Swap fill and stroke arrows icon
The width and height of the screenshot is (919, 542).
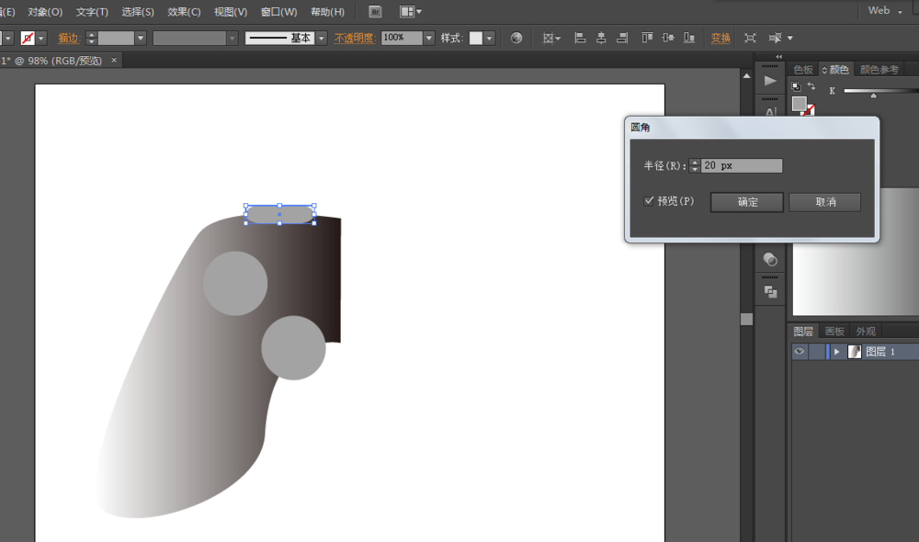[x=811, y=86]
